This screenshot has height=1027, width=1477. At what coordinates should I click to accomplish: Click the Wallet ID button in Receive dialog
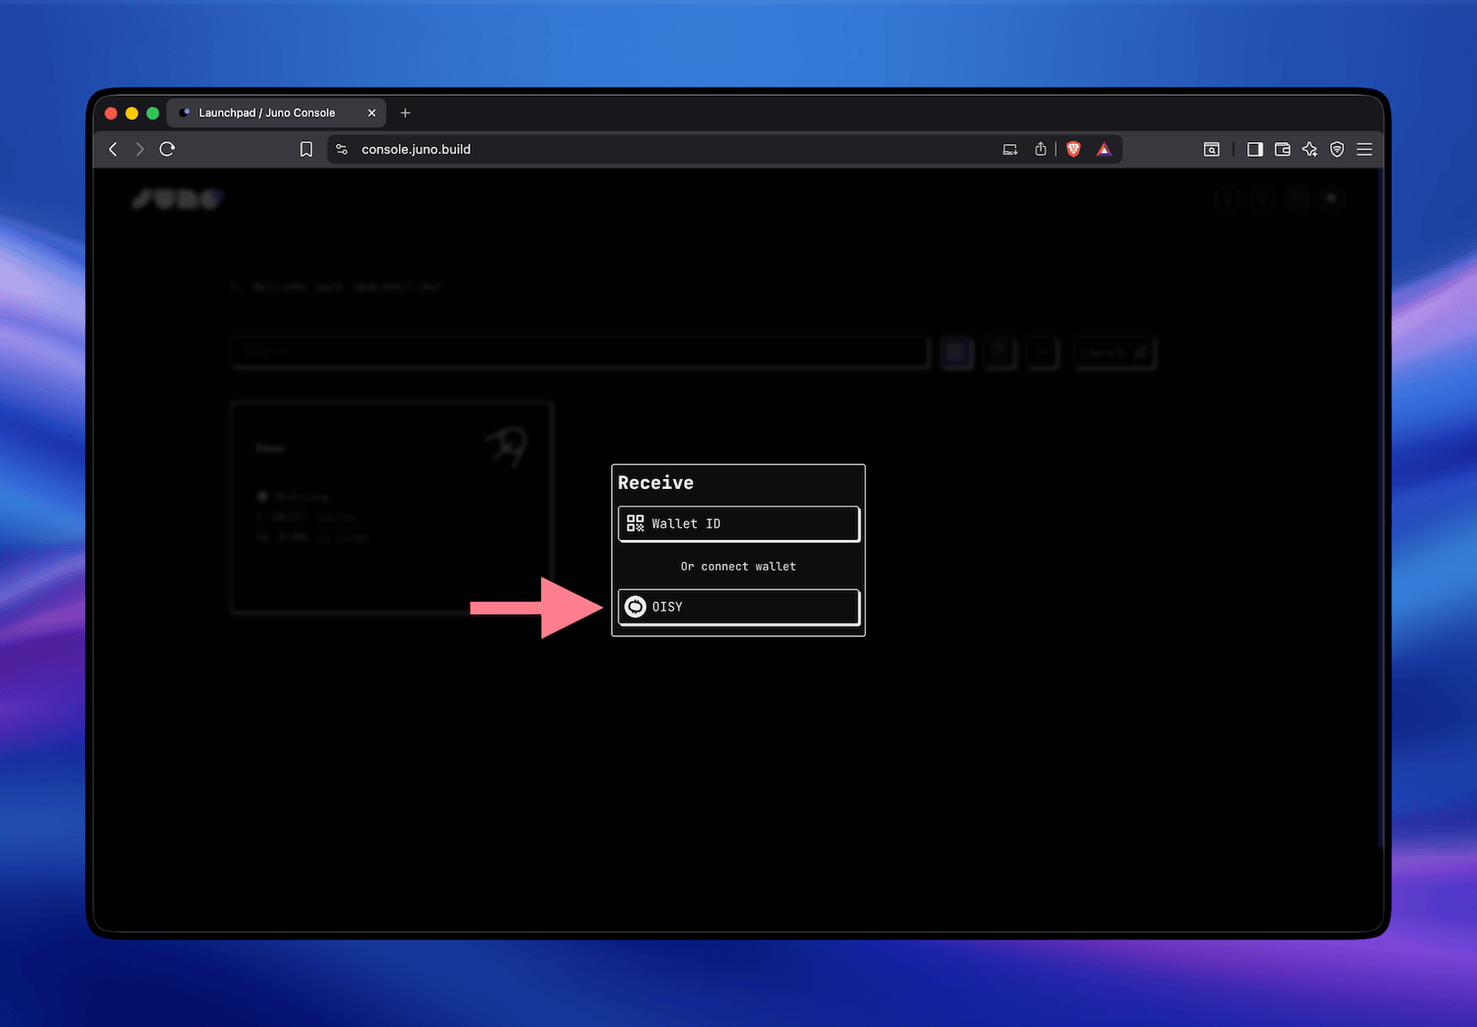738,523
